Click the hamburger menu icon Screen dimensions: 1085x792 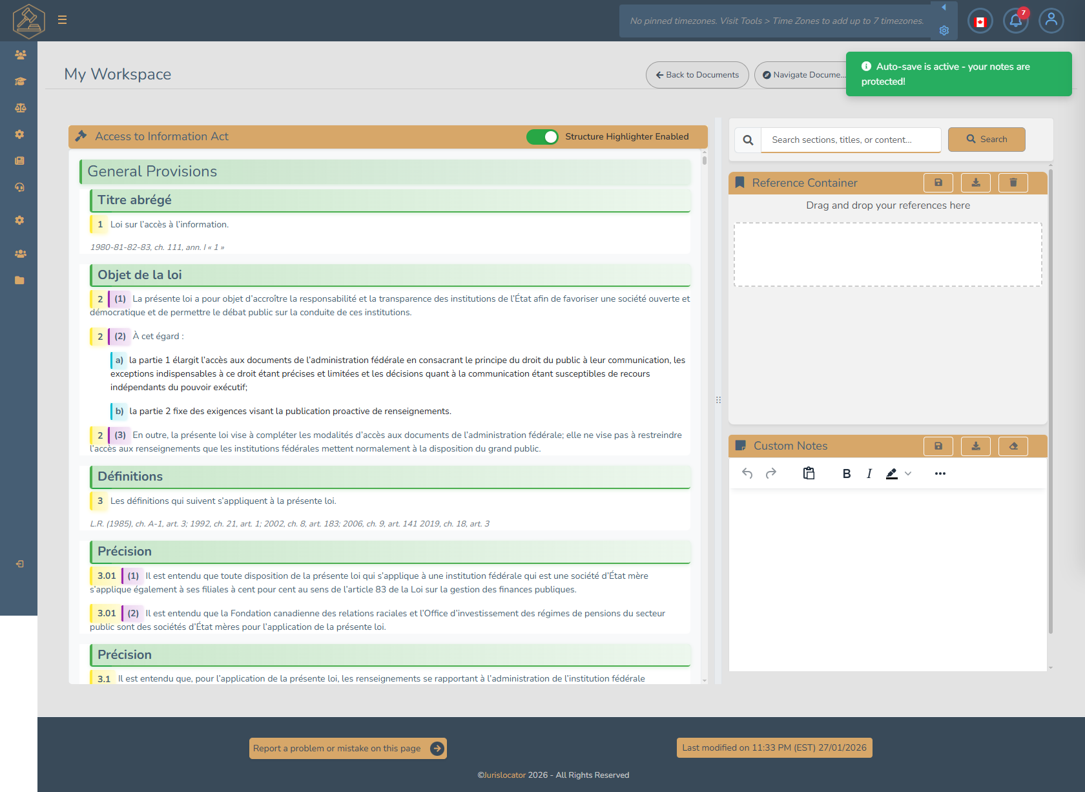(62, 20)
